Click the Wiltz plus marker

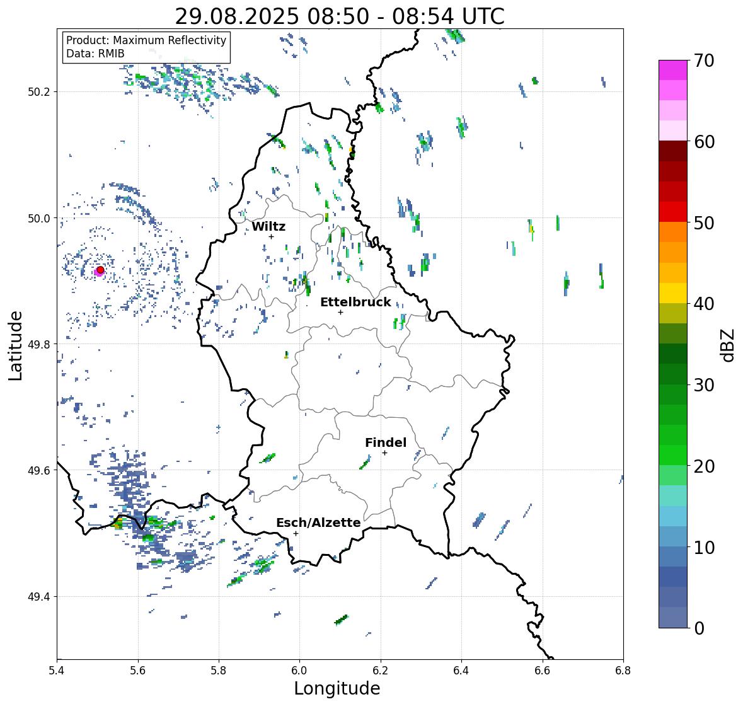(x=271, y=236)
